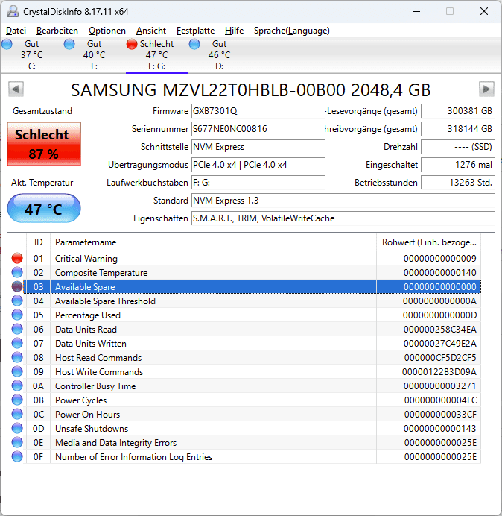
Task: Click the CrystalDiskInfo app icon in title bar
Action: 13,11
